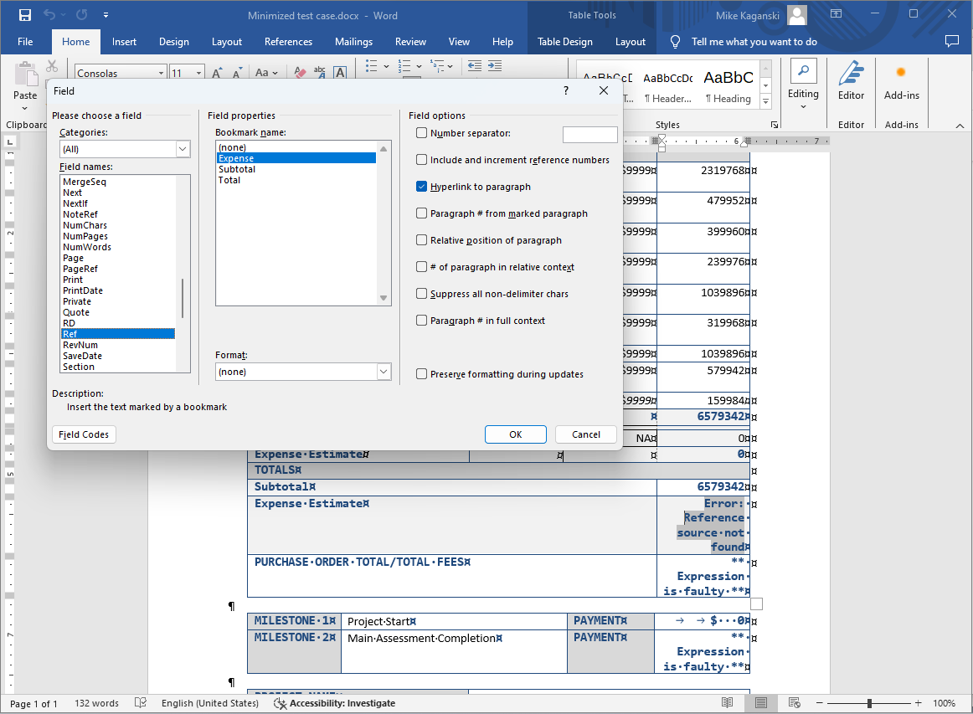Switch to the Mailings tab
Screen dimensions: 973x714
click(353, 42)
